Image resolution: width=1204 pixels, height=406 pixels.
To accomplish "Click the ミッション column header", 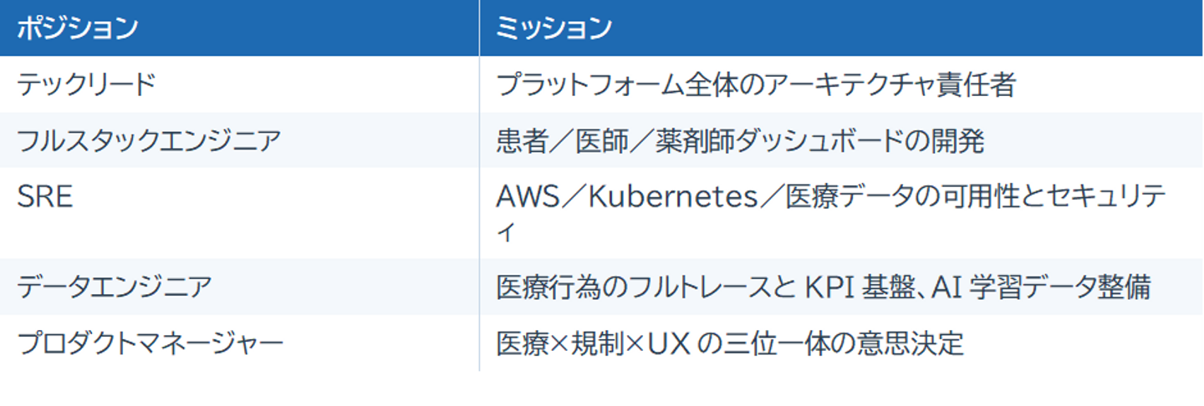I will 554,28.
